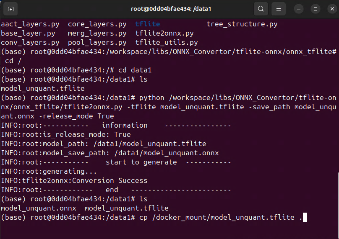Click core_layers.py in the file listing

click(x=97, y=24)
